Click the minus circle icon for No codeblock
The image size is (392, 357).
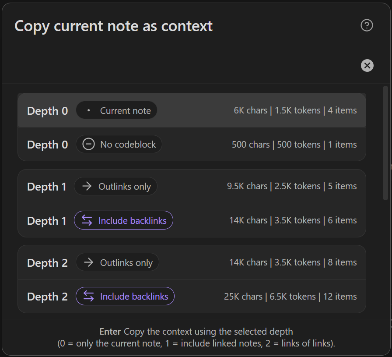point(88,145)
